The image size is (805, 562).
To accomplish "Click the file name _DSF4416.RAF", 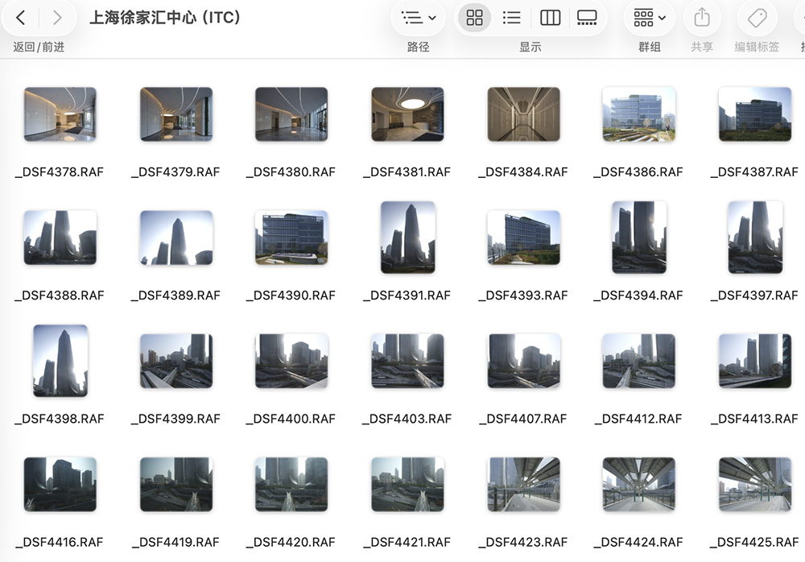I will [x=60, y=542].
